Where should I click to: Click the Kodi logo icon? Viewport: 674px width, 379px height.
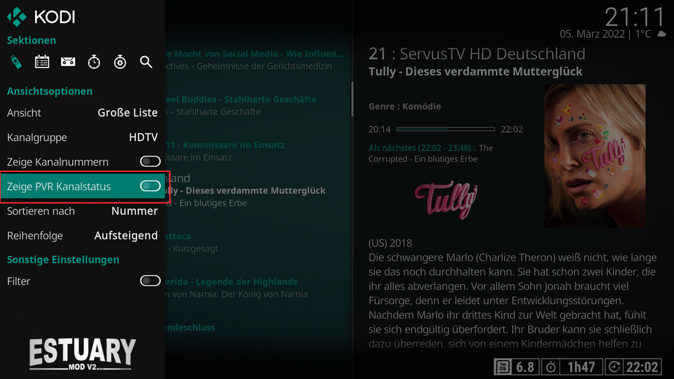[x=17, y=17]
